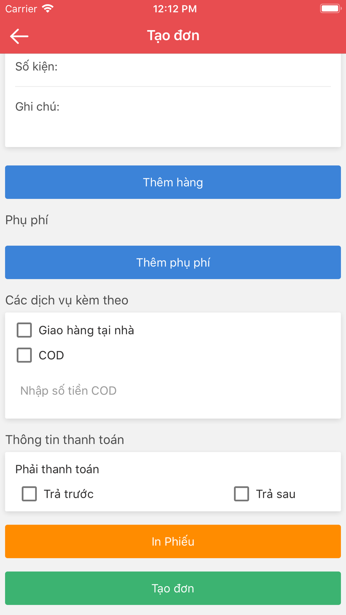Check the Giao hàng tại nhà box
This screenshot has height=615, width=346.
[x=24, y=330]
